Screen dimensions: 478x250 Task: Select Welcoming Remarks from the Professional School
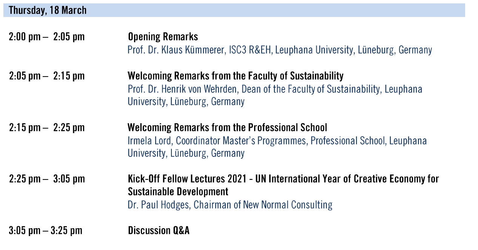(227, 127)
